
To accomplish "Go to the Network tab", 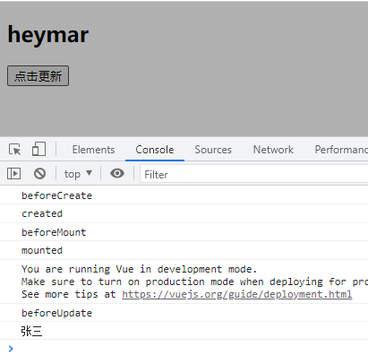I will pyautogui.click(x=273, y=150).
